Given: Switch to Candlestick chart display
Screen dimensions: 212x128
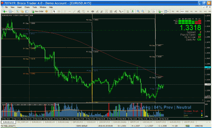Looking at the screenshot, I should click(133, 12).
